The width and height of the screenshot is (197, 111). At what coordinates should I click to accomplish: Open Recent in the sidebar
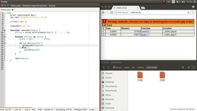pos(109,73)
